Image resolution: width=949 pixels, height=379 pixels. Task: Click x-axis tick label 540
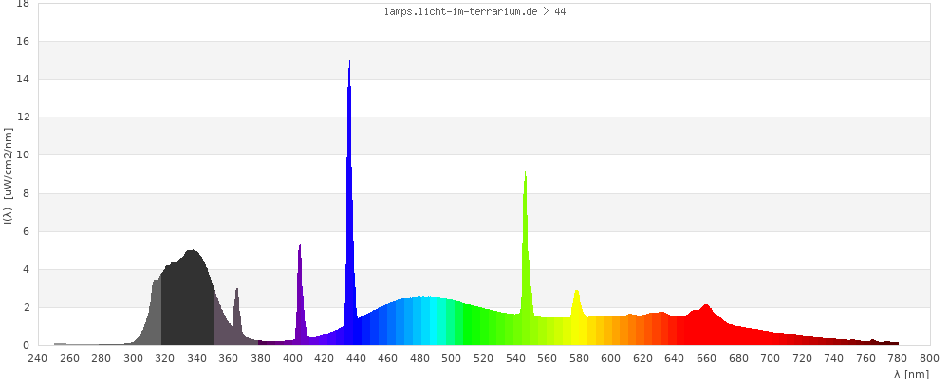click(515, 358)
